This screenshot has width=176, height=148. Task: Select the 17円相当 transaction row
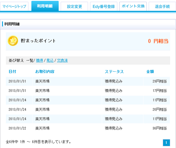pos(88,91)
